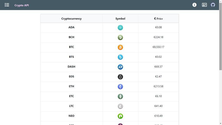This screenshot has width=222, height=125.
Task: Click the silver LTC Litecoin icon
Action: pyautogui.click(x=120, y=106)
